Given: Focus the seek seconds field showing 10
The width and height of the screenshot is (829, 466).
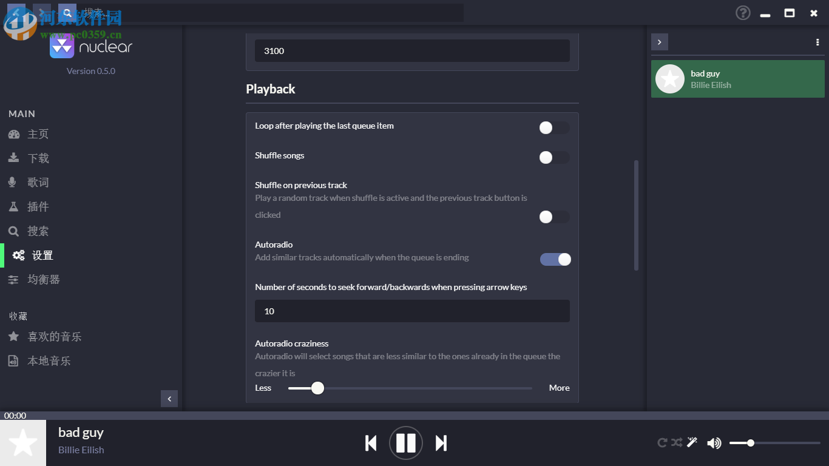Looking at the screenshot, I should (412, 311).
